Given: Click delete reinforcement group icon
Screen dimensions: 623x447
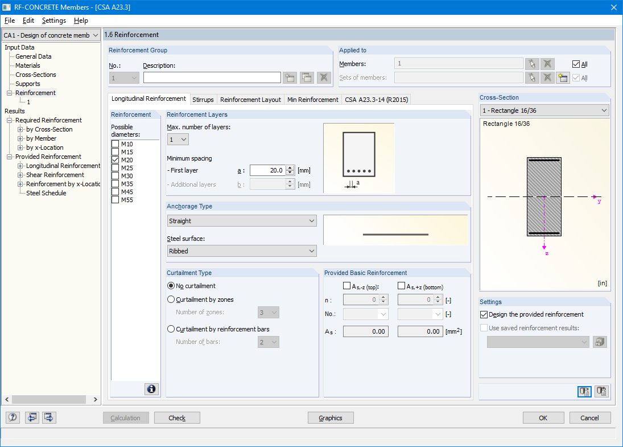Looking at the screenshot, I should point(324,77).
